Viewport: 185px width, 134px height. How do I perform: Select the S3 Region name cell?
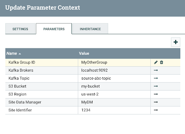coord(42,94)
